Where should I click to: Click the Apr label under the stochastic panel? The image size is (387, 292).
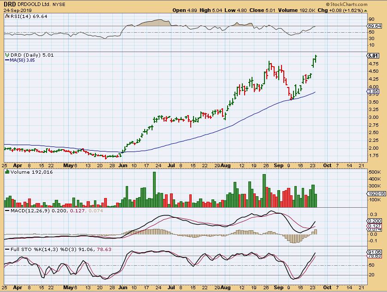click(x=18, y=288)
